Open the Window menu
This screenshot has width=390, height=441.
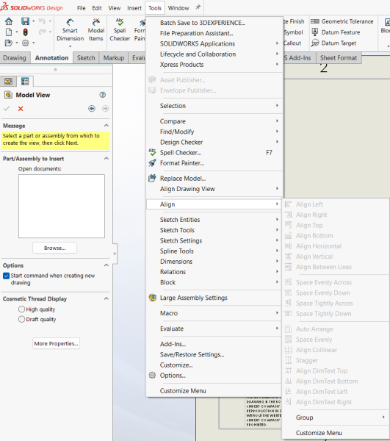178,8
